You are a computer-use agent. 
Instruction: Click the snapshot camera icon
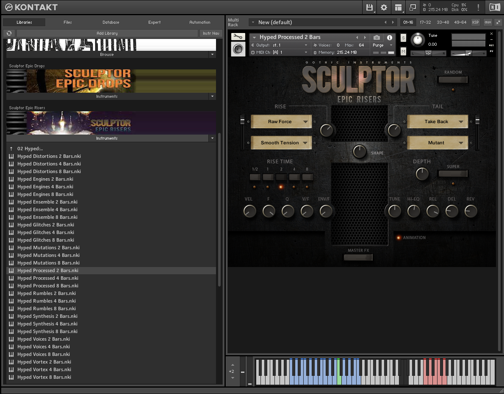coord(377,38)
